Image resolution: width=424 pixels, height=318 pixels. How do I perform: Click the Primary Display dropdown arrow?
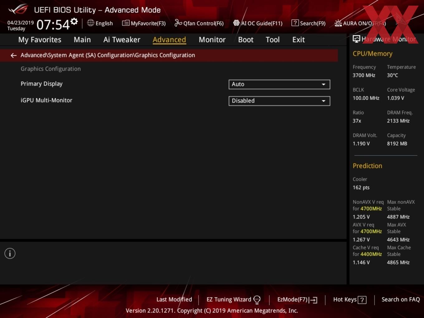pos(324,84)
